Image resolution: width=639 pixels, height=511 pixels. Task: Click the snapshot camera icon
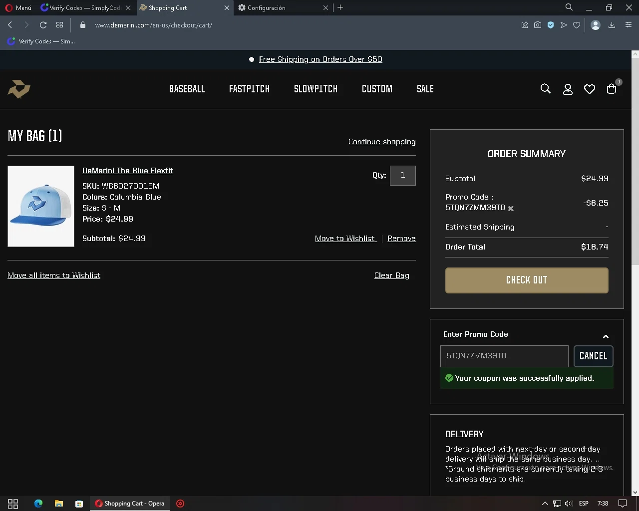(538, 25)
